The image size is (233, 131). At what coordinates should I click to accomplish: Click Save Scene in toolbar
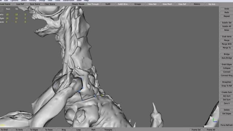(35, 4)
